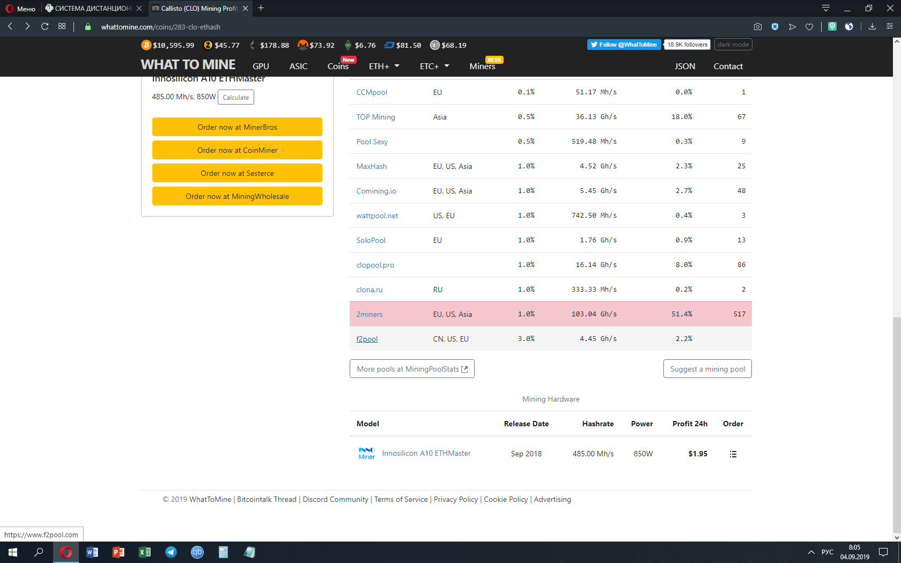Click the WHAT TO MINE logo
The width and height of the screenshot is (901, 563).
(x=188, y=64)
